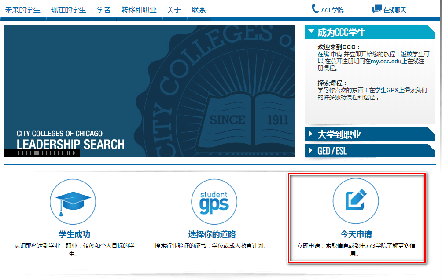This screenshot has width=442, height=280.
Task: Click the 返校 returning student link
Action: 406,54
